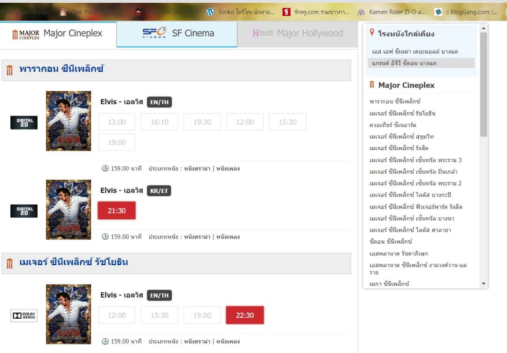Click the EN/TH language badge under รัชโยธิน
The width and height of the screenshot is (507, 353).
click(160, 295)
